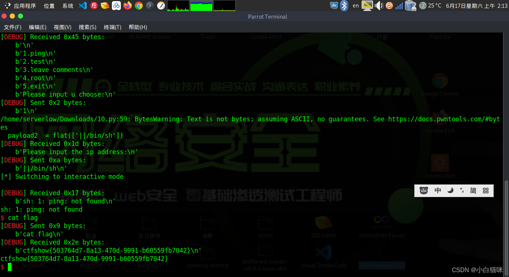Click the Baidu bear icon on floating IME bar
This screenshot has height=277, width=509.
click(424, 190)
